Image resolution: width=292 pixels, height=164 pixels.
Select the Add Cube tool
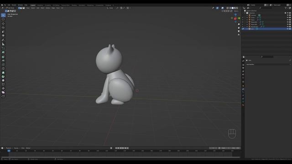point(3,49)
